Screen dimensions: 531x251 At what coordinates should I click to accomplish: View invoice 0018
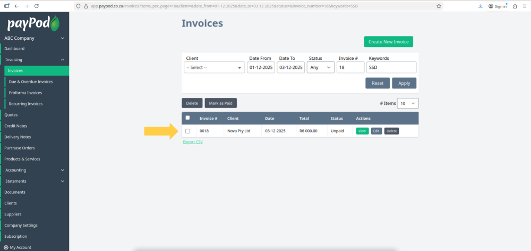[x=362, y=131]
